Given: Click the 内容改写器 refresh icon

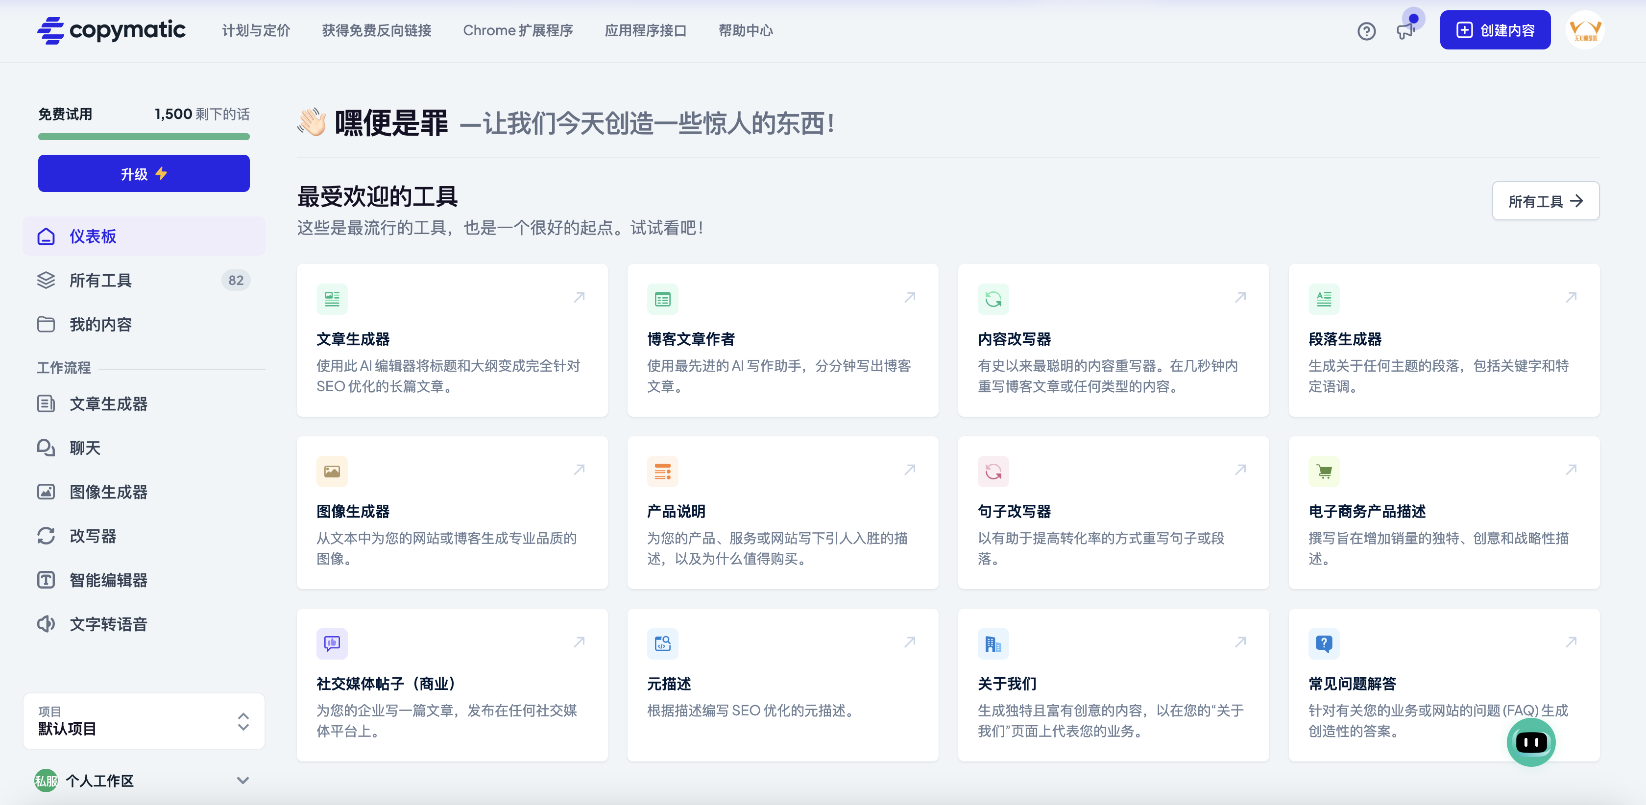Looking at the screenshot, I should click(993, 299).
